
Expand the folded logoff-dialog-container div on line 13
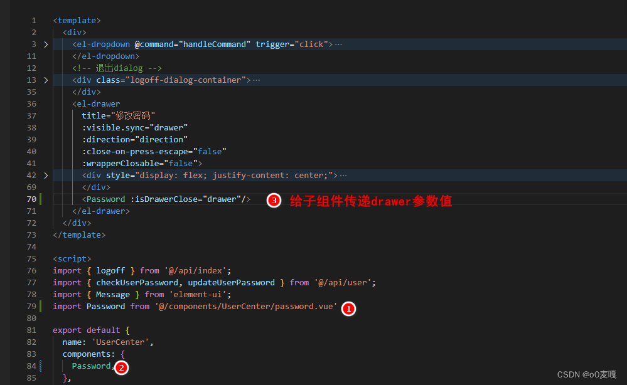point(46,80)
